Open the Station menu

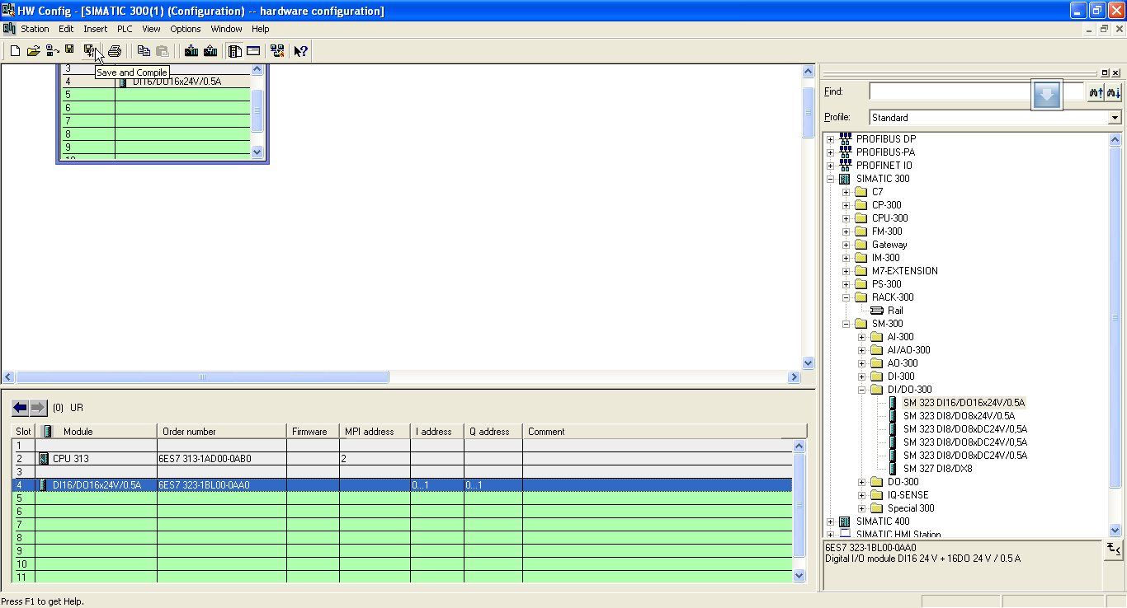(x=35, y=29)
